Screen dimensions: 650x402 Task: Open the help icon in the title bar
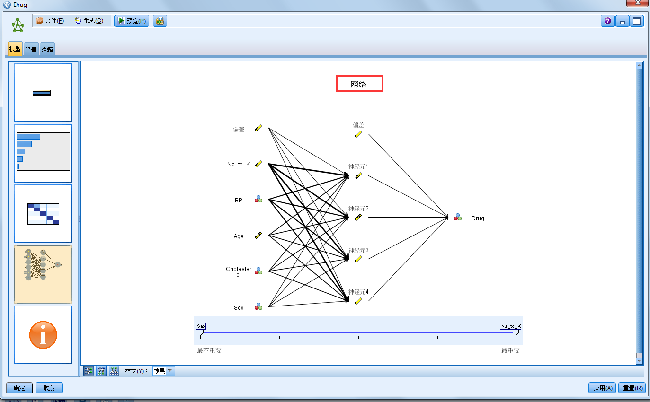coord(607,20)
